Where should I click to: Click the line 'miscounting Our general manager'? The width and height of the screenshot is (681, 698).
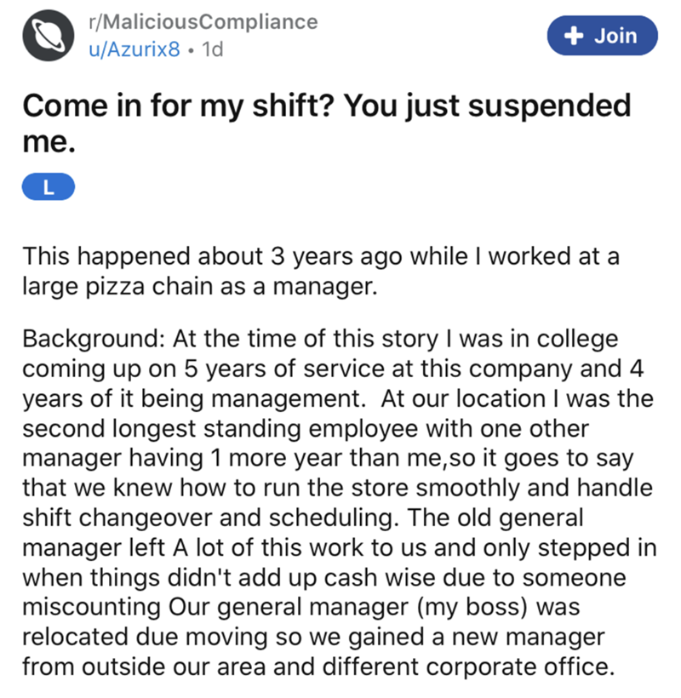click(301, 607)
